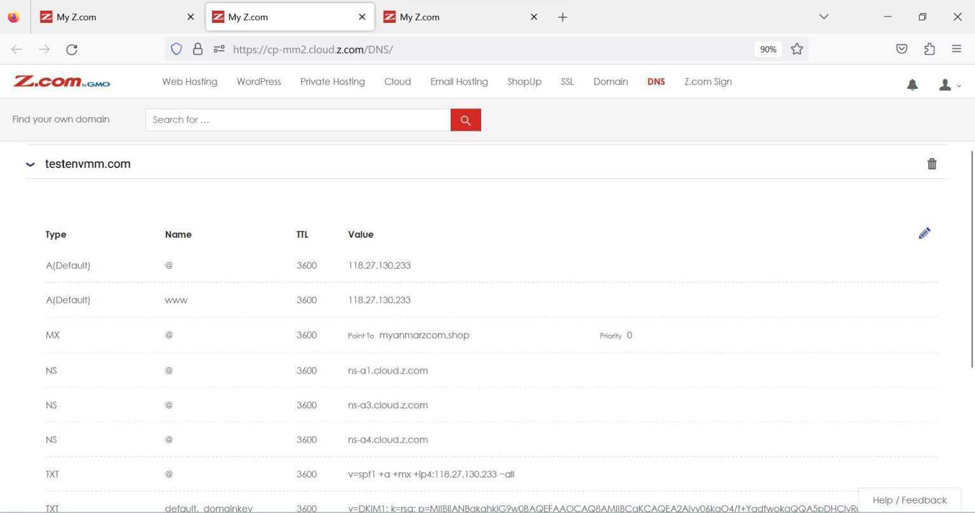The width and height of the screenshot is (975, 513).
Task: Open the SSL menu item
Action: pyautogui.click(x=567, y=81)
